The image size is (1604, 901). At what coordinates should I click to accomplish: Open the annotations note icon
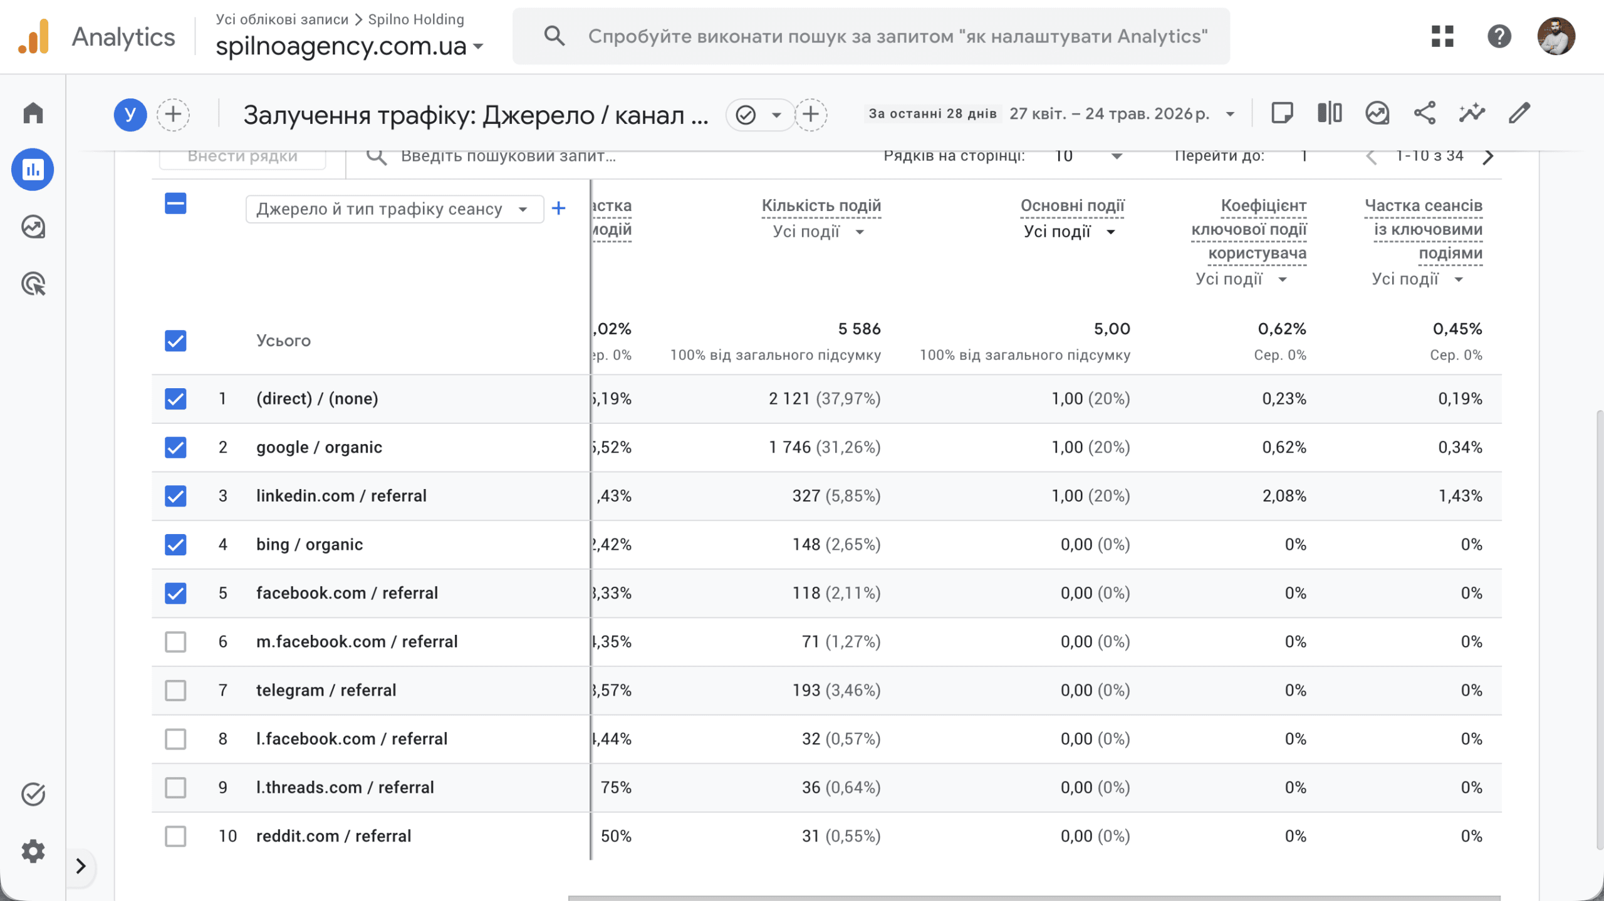coord(1282,113)
